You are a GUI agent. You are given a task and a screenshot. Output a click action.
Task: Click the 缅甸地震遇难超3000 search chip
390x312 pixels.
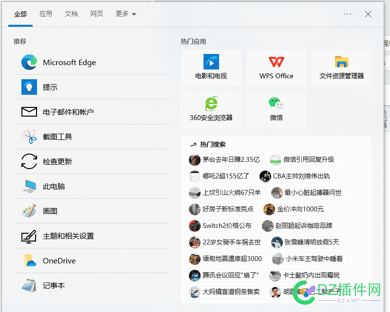click(227, 259)
